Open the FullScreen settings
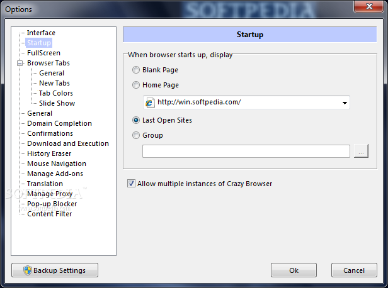The height and width of the screenshot is (288, 388). click(44, 53)
